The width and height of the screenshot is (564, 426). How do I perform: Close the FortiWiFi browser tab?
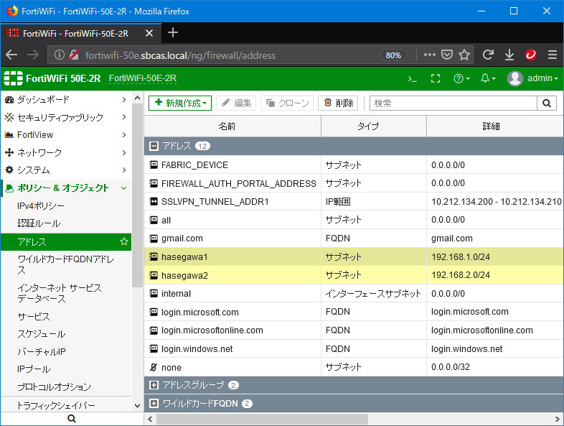coord(149,33)
